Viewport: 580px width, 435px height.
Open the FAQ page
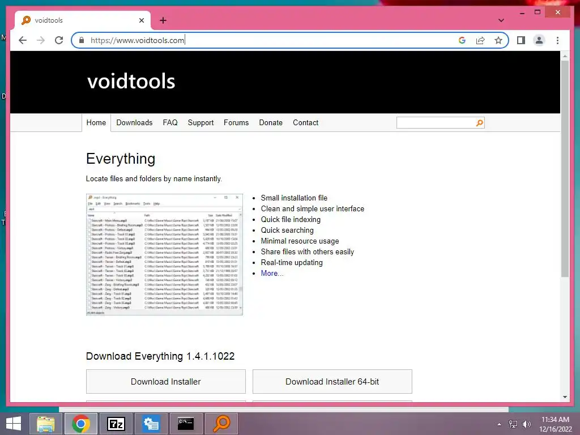tap(170, 122)
